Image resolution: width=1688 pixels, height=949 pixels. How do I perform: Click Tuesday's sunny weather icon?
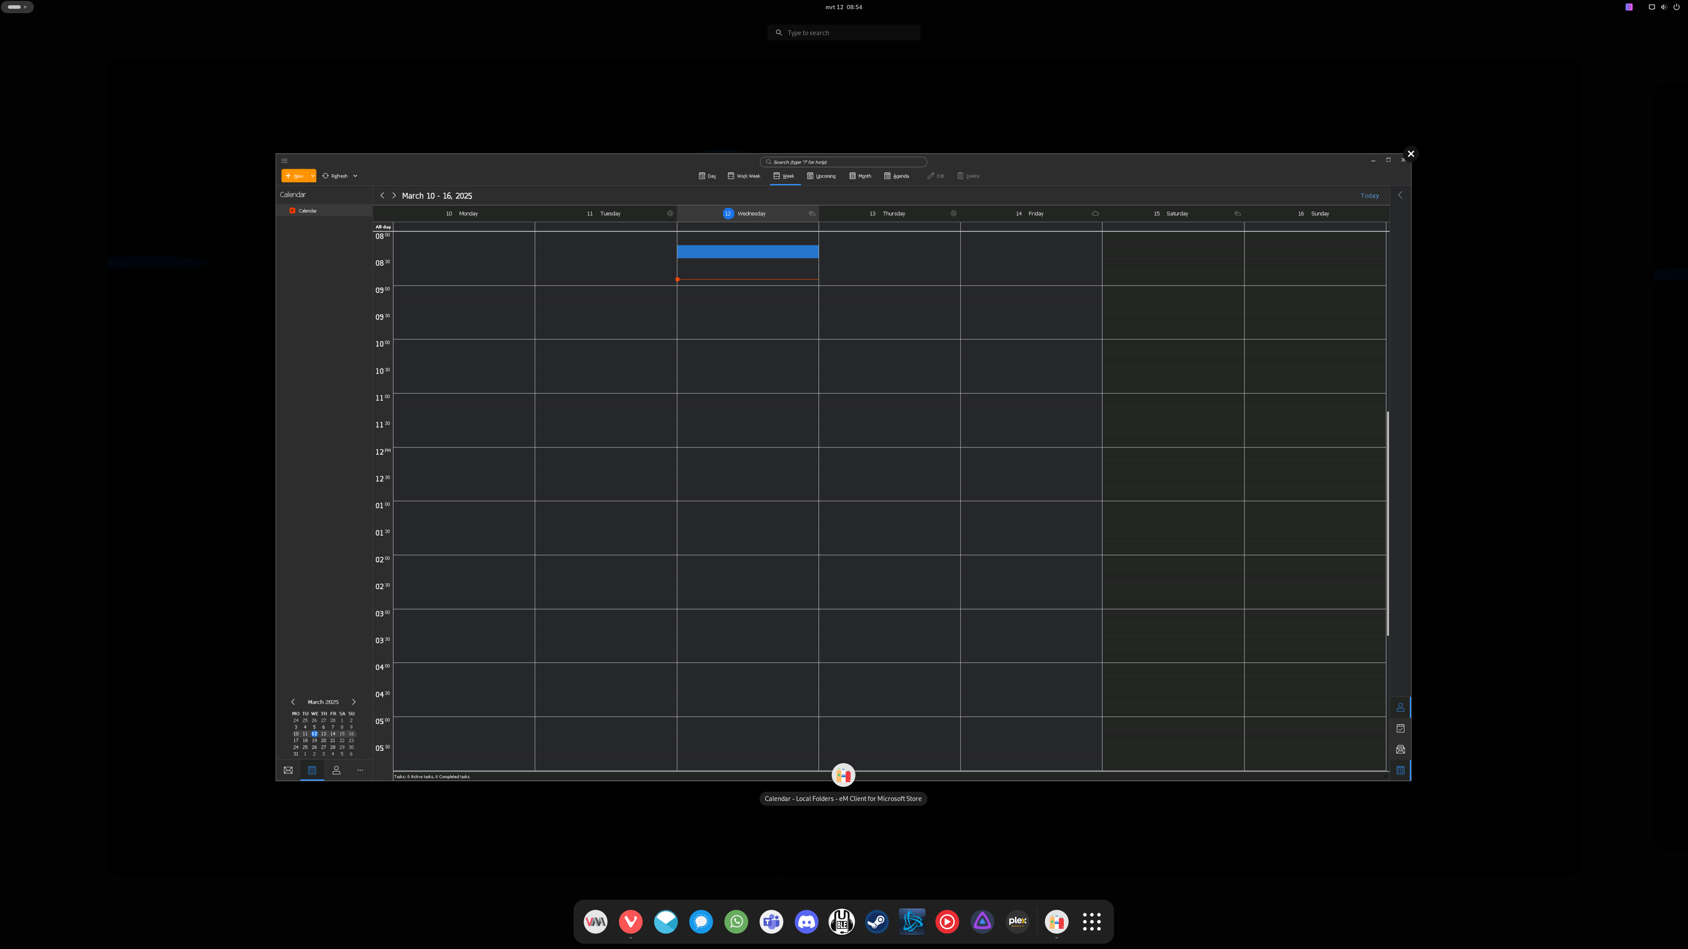click(669, 214)
